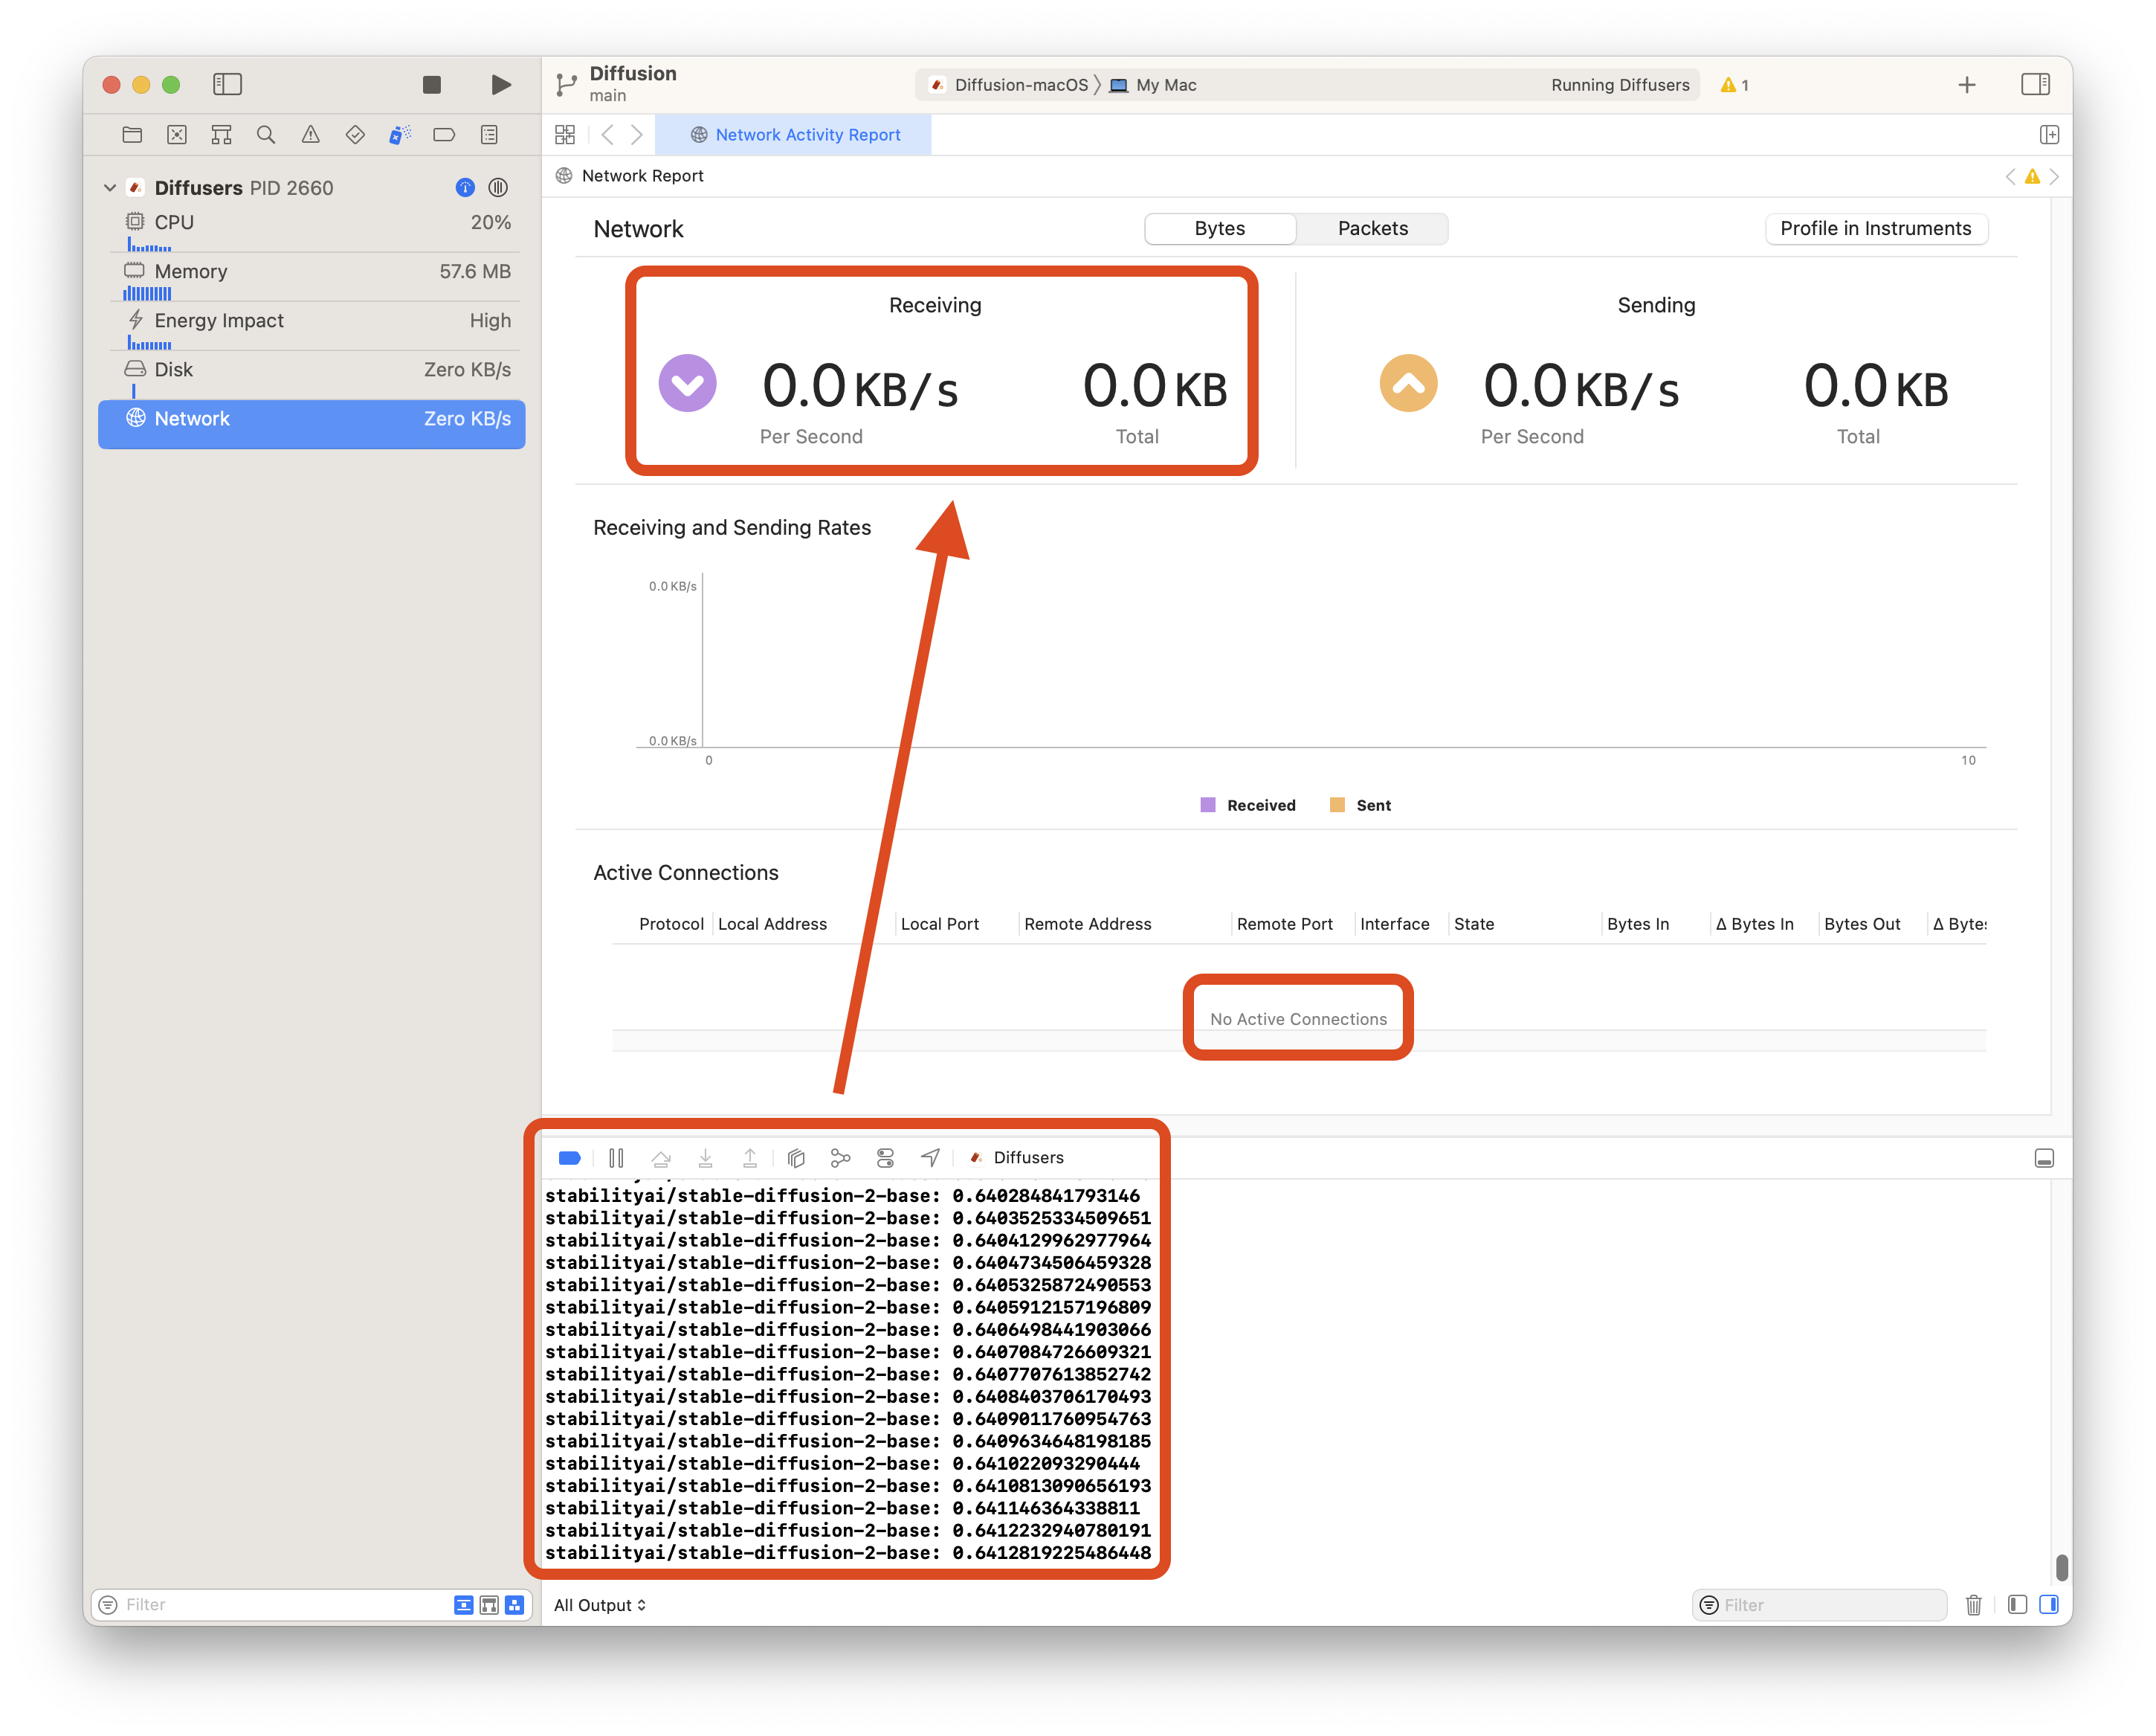Go forward in editor history

tap(637, 134)
